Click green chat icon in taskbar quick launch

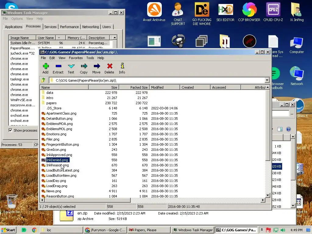click(x=24, y=230)
